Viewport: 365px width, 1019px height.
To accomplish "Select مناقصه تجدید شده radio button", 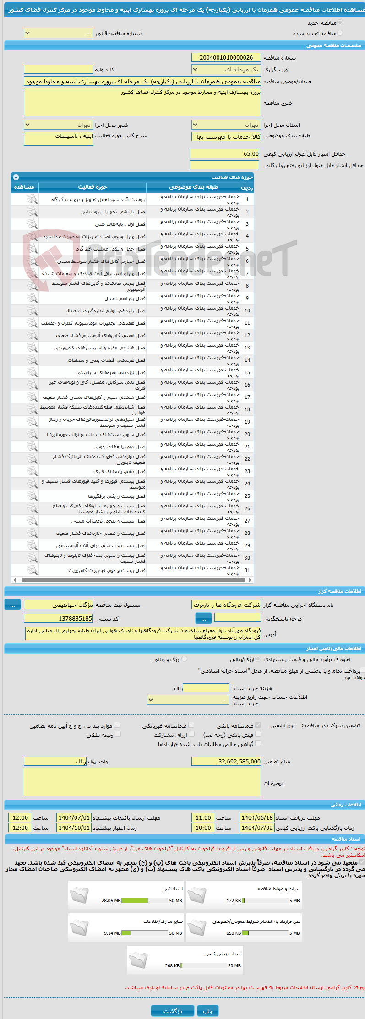I will coord(339,33).
